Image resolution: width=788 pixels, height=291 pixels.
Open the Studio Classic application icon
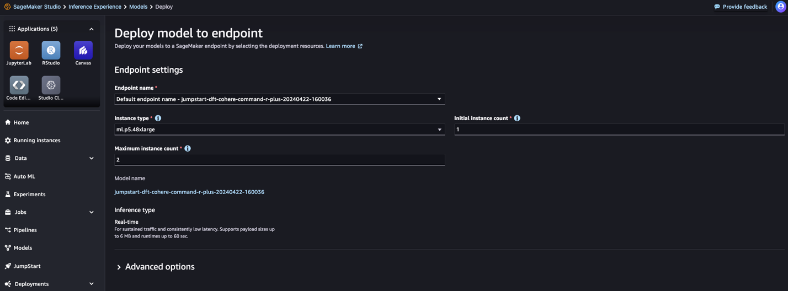point(51,85)
